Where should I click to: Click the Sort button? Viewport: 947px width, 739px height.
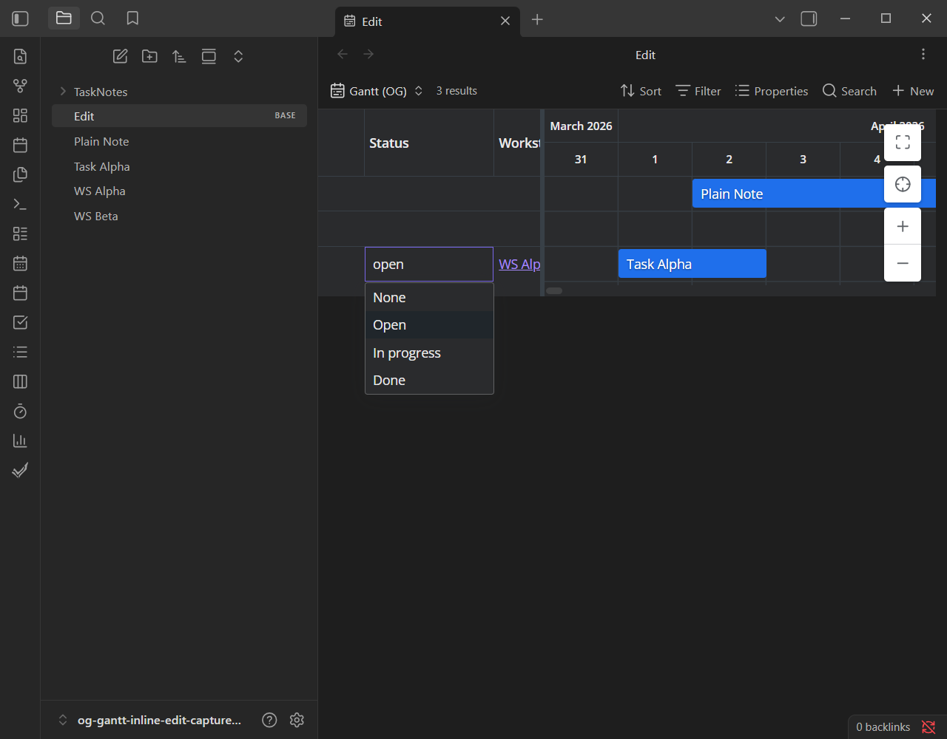point(641,91)
